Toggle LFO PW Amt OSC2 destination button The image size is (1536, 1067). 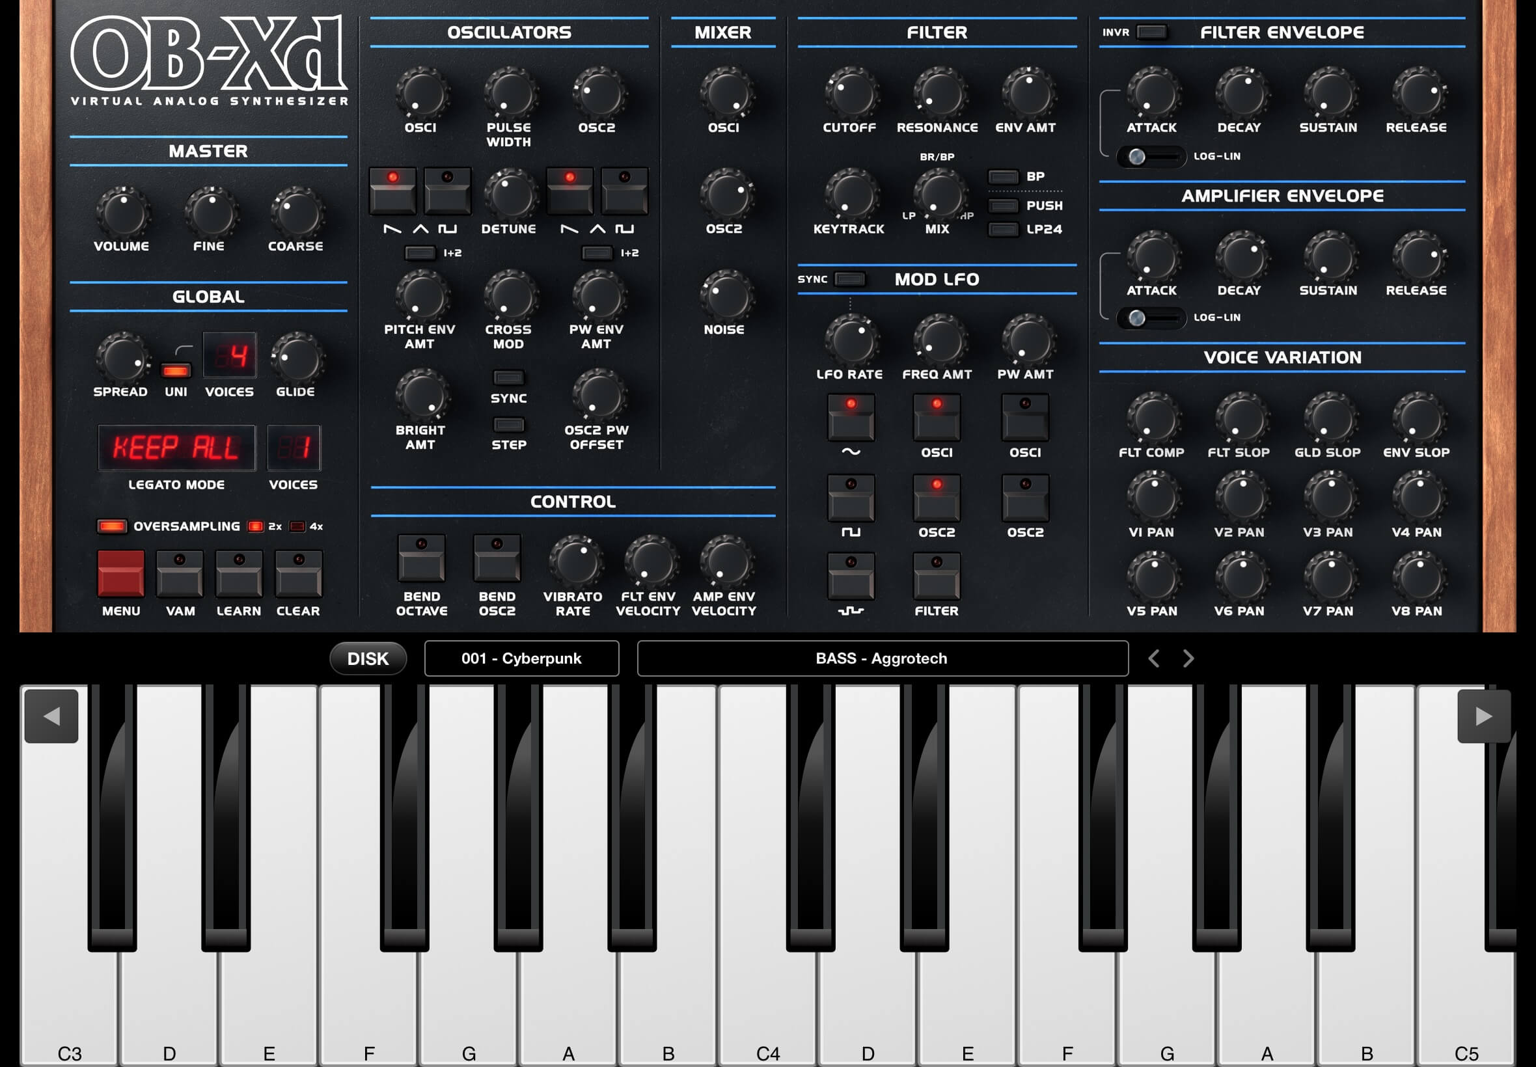tap(1025, 498)
